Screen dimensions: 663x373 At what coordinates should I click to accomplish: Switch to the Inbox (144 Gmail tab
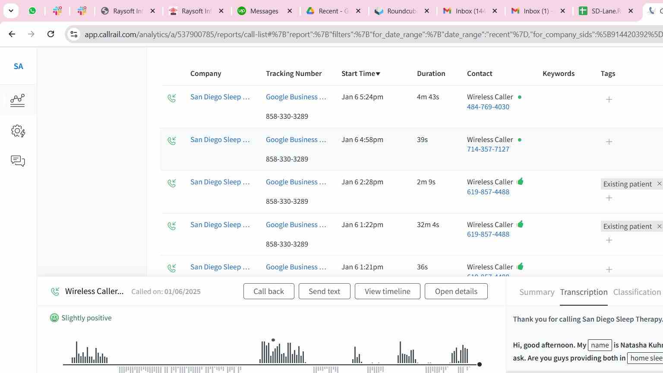click(x=470, y=11)
